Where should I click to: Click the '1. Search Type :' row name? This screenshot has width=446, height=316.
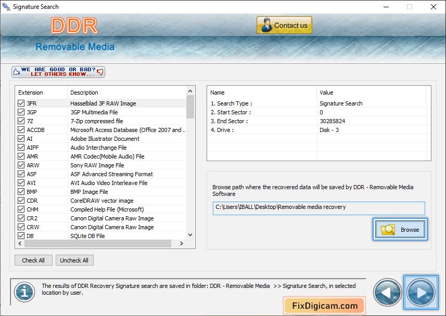231,103
